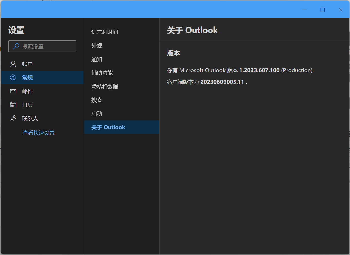
Task: Open the 帐户 settings category
Action: 42,64
